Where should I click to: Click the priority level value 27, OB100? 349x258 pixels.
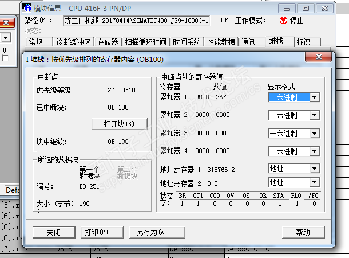[x=123, y=90]
